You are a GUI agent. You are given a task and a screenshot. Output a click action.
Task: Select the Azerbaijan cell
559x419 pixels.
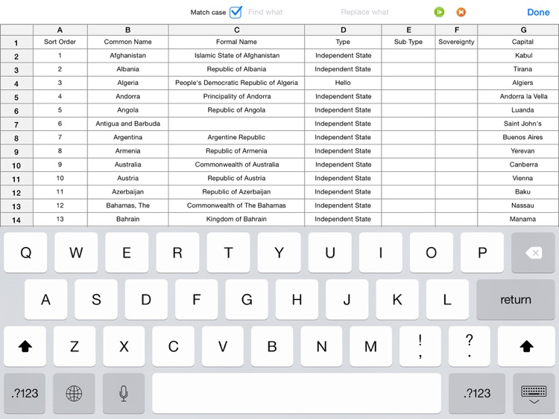[x=128, y=192]
